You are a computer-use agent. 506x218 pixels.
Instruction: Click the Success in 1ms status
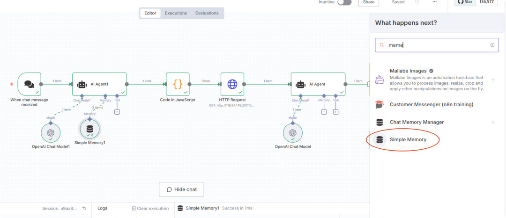tap(237, 208)
